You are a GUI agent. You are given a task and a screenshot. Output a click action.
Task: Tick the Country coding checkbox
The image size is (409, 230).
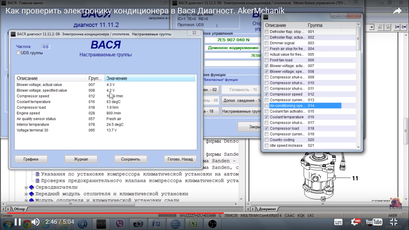pos(266,140)
